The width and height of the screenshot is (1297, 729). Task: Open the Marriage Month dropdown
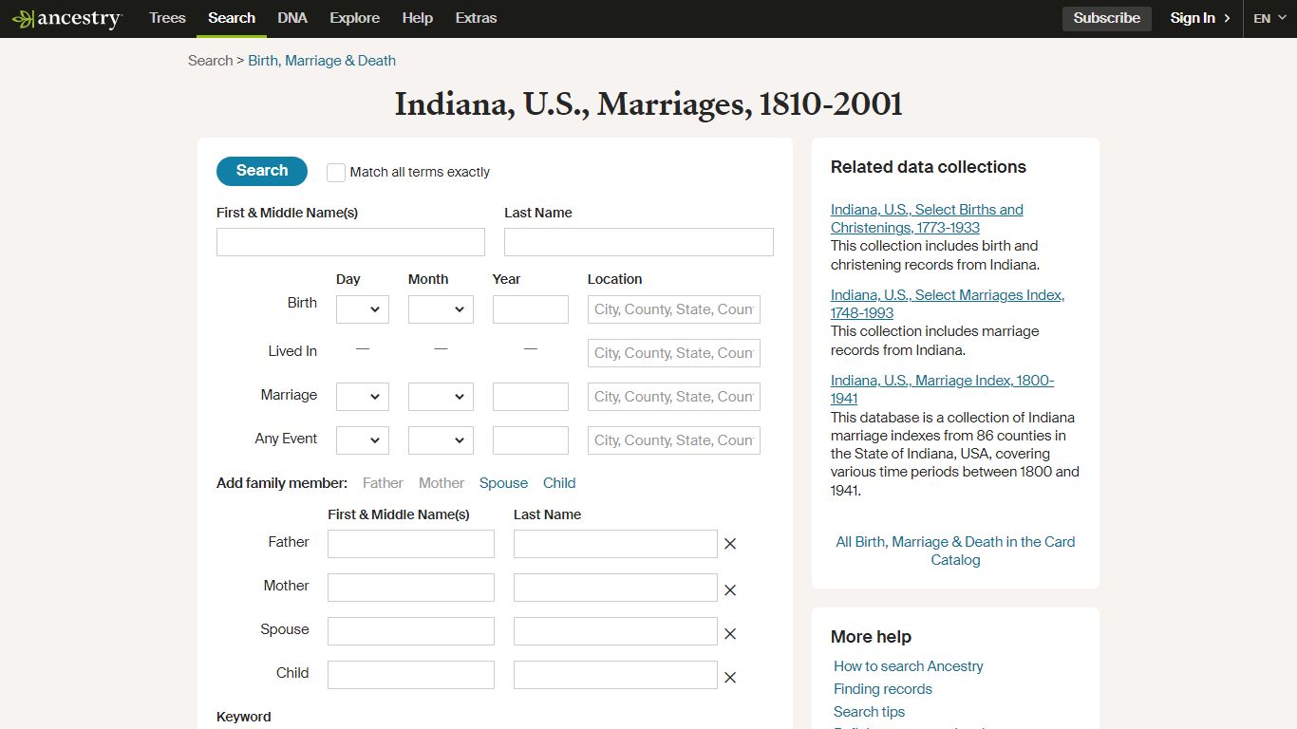pos(441,397)
